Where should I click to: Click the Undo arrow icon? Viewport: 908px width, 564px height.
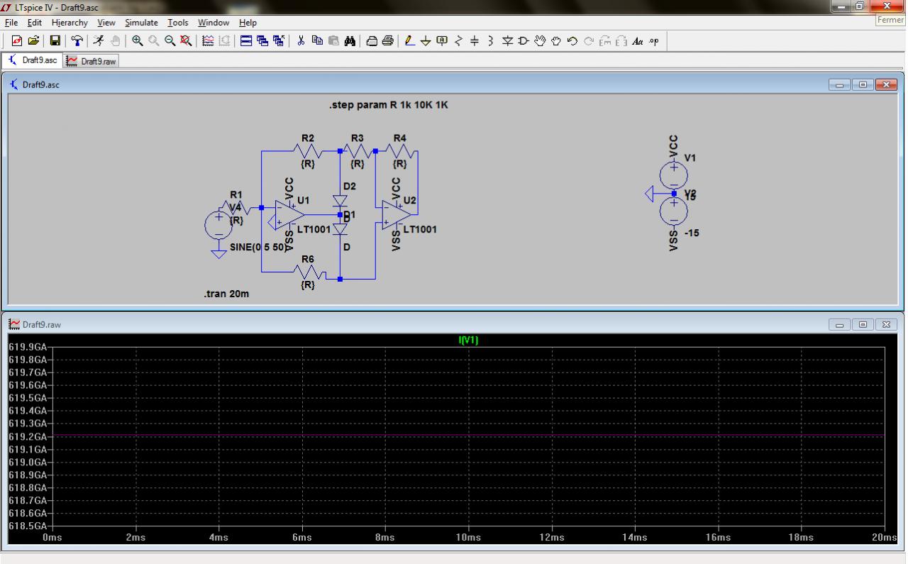(572, 42)
